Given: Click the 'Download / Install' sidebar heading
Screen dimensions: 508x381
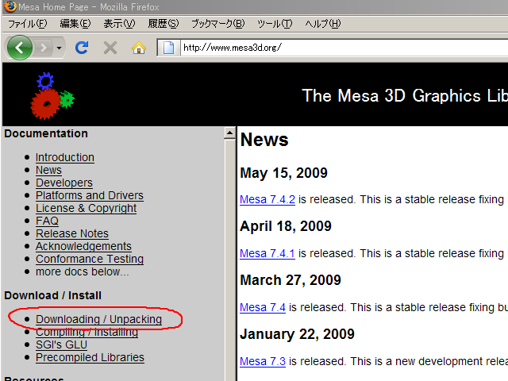Looking at the screenshot, I should click(53, 295).
